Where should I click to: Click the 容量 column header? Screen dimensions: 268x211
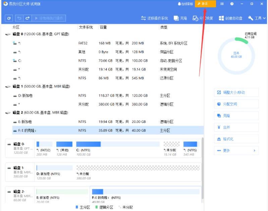click(103, 27)
